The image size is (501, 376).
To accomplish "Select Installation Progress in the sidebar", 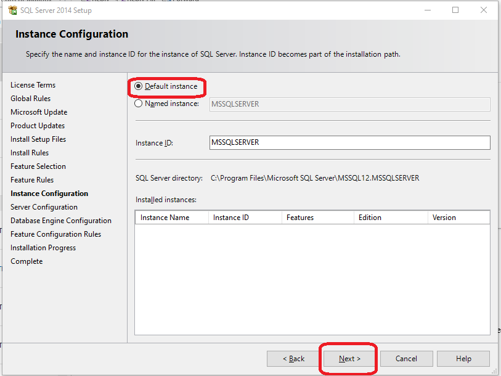I will click(x=43, y=247).
